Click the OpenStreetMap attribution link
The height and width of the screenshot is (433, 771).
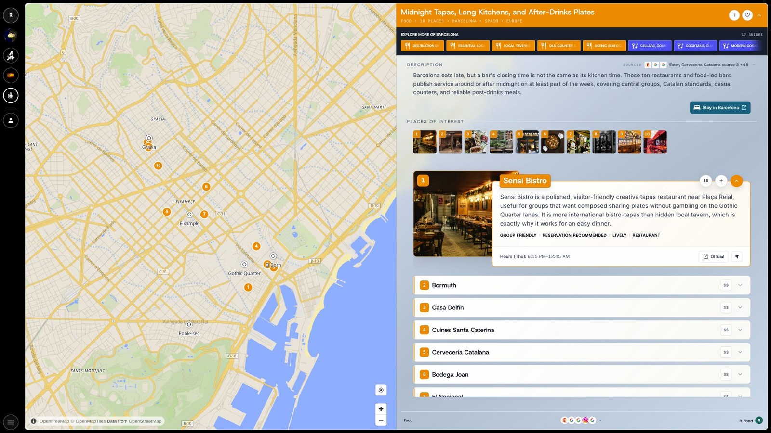[145, 421]
